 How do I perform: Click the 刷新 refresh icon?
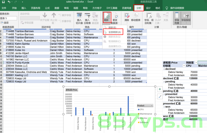106,16
